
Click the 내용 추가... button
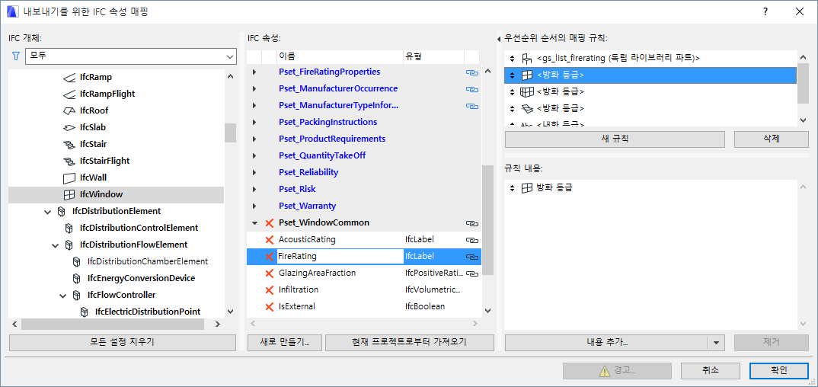[x=606, y=343]
